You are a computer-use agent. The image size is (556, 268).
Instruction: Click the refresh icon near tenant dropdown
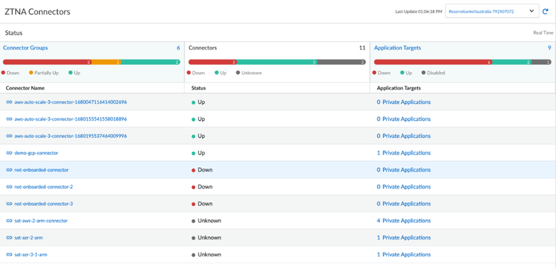545,11
